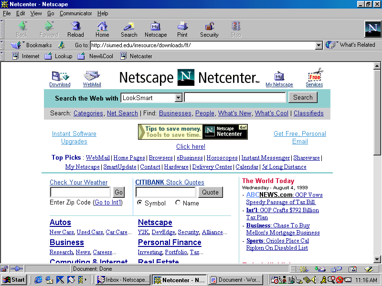Screen dimensions: 382x286
Task: Click the Print toolbar icon
Action: coord(182,29)
